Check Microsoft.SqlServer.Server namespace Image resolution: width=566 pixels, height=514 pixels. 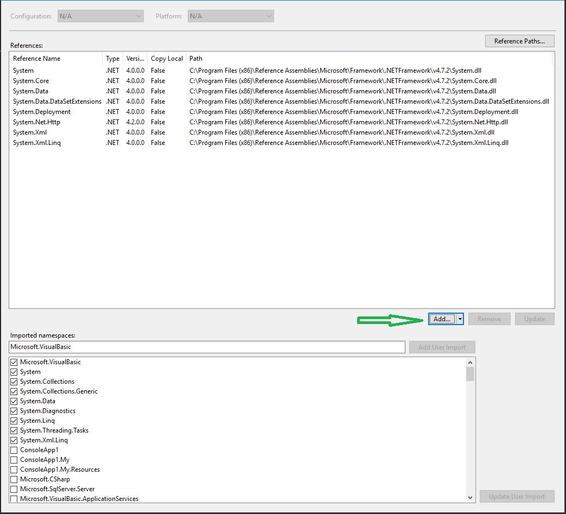pyautogui.click(x=14, y=489)
